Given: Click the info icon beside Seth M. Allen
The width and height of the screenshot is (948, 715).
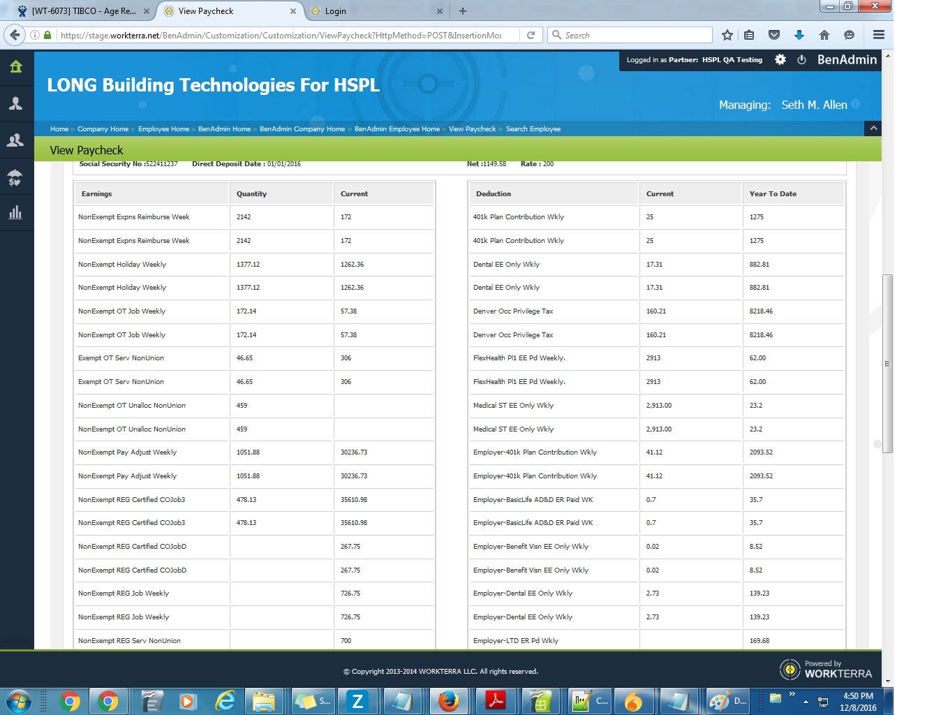Looking at the screenshot, I should (856, 104).
